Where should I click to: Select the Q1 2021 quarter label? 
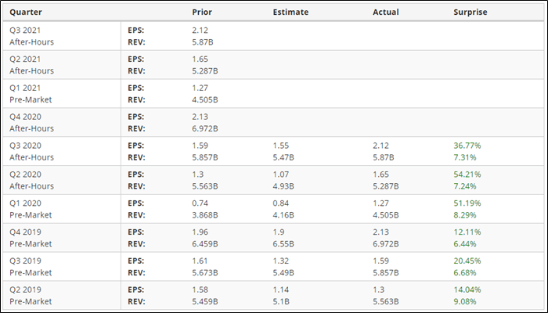point(27,88)
